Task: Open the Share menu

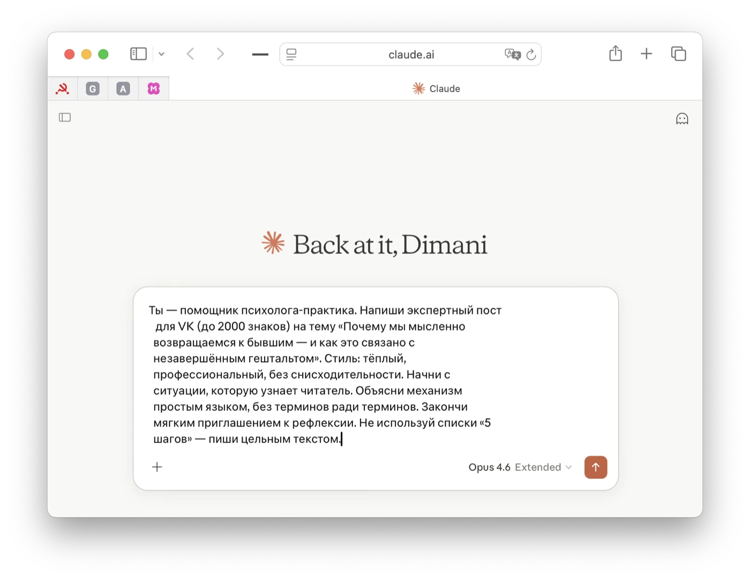Action: 616,54
